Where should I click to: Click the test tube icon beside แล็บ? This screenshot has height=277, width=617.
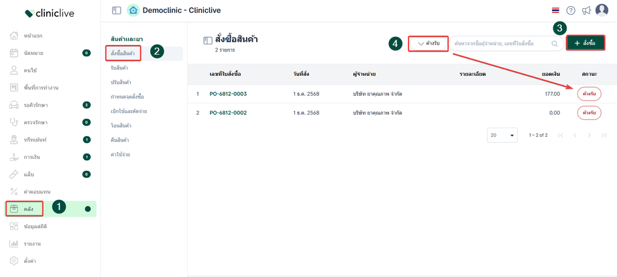click(14, 174)
